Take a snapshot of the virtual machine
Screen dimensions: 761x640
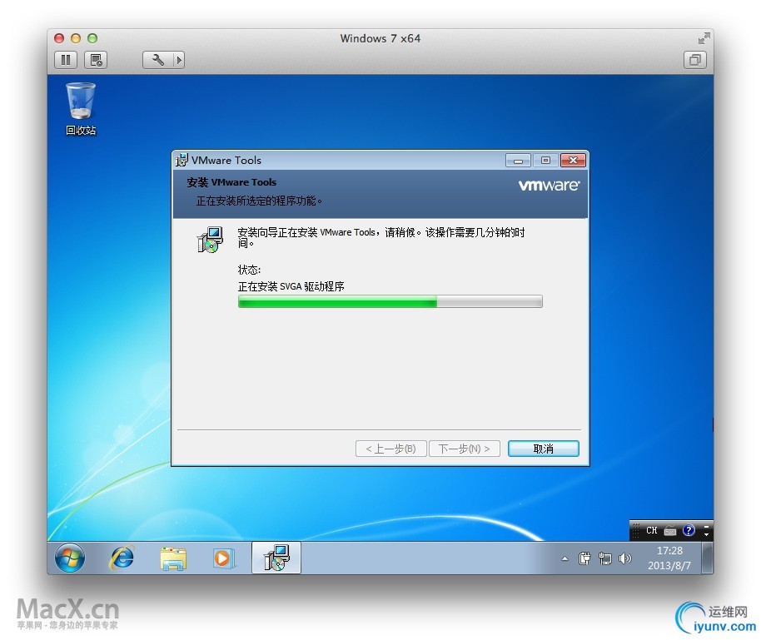point(96,60)
